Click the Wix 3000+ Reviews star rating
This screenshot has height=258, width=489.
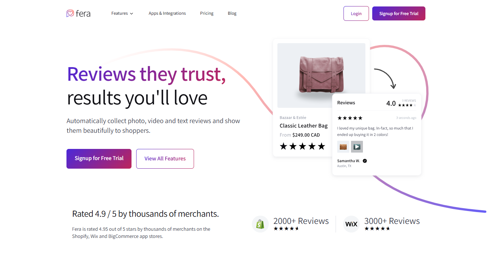pyautogui.click(x=377, y=229)
